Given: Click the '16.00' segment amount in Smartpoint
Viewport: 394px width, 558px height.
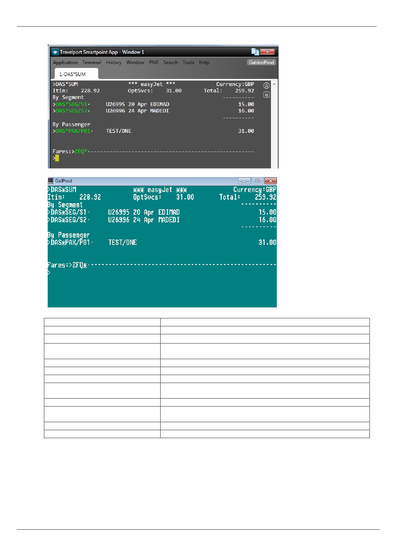Looking at the screenshot, I should pyautogui.click(x=246, y=111).
